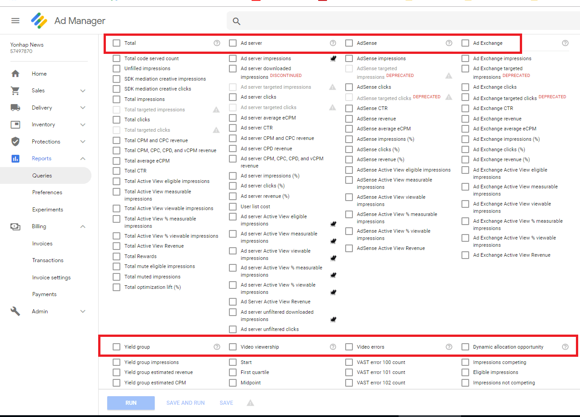Image resolution: width=580 pixels, height=417 pixels.
Task: Check Video viewership Midpoint checkbox
Action: (x=233, y=383)
